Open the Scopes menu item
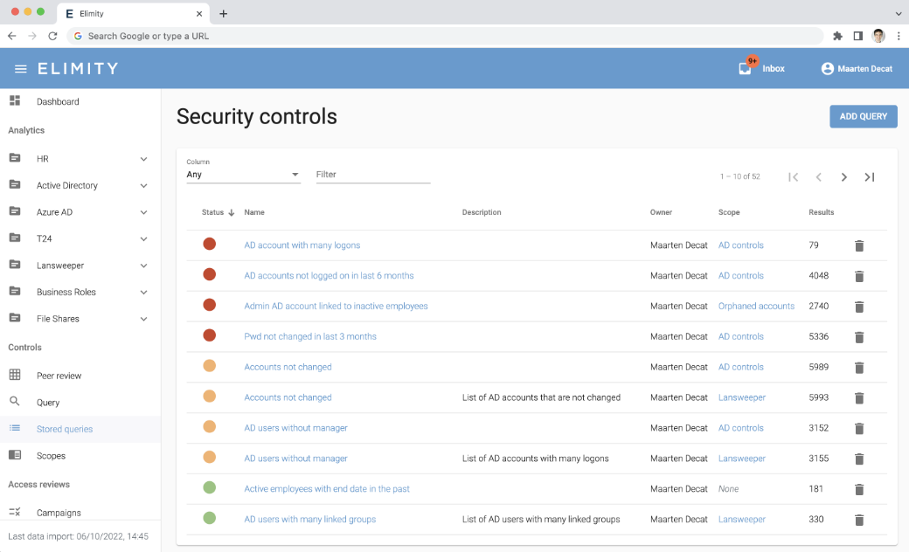This screenshot has width=909, height=552. tap(80, 456)
